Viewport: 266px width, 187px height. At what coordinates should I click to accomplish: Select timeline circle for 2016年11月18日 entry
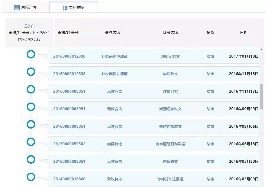[x=31, y=72]
